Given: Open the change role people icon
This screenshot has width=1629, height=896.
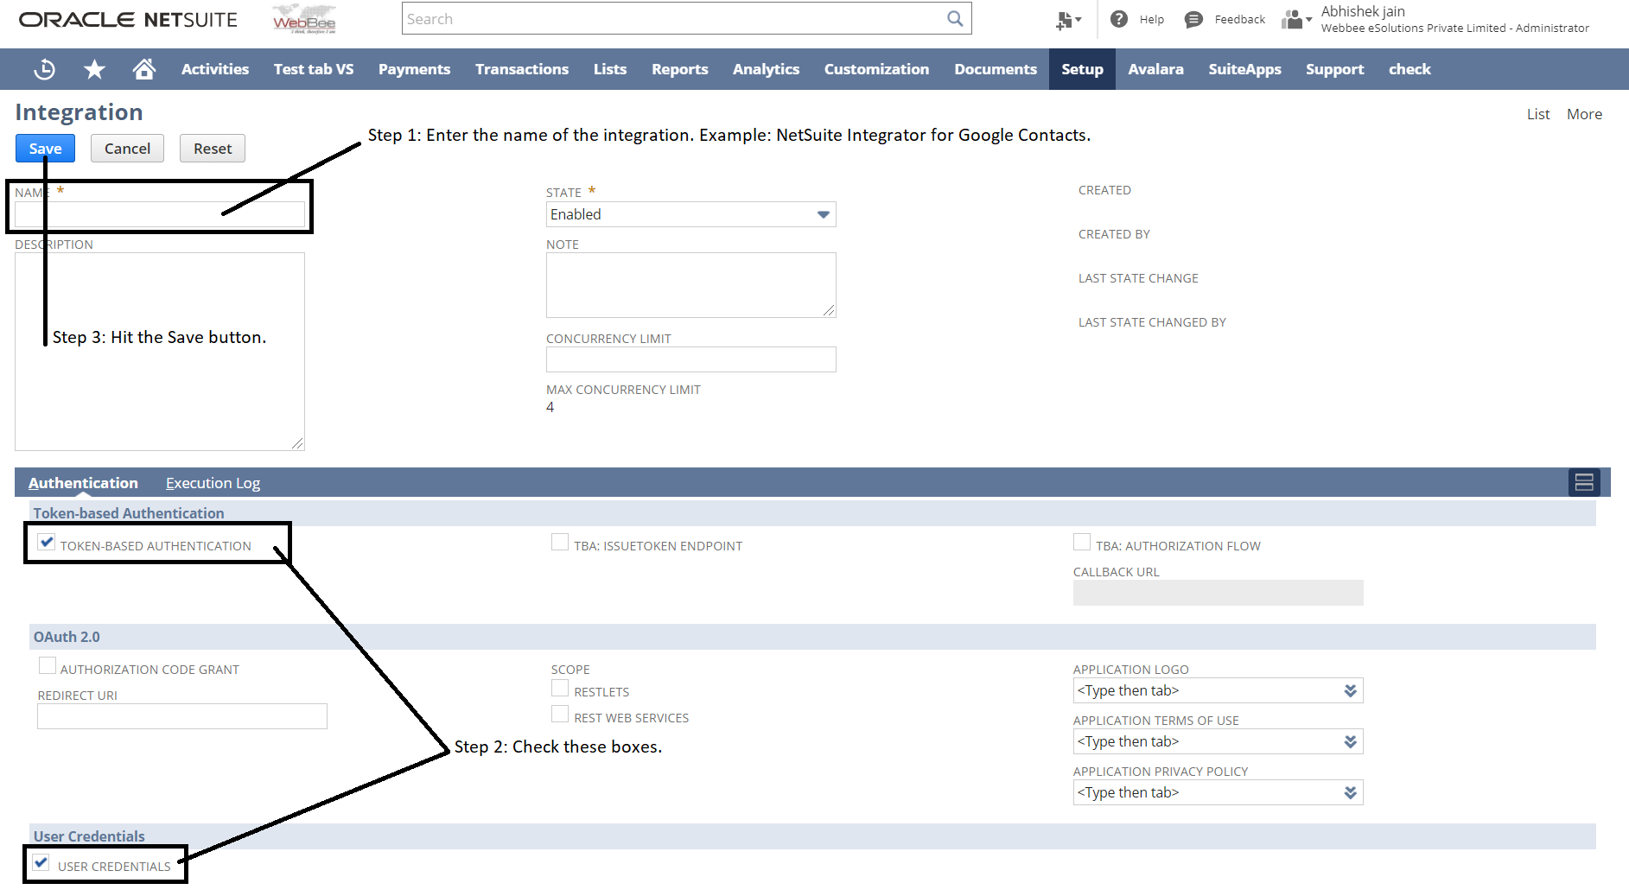Looking at the screenshot, I should (x=1296, y=19).
